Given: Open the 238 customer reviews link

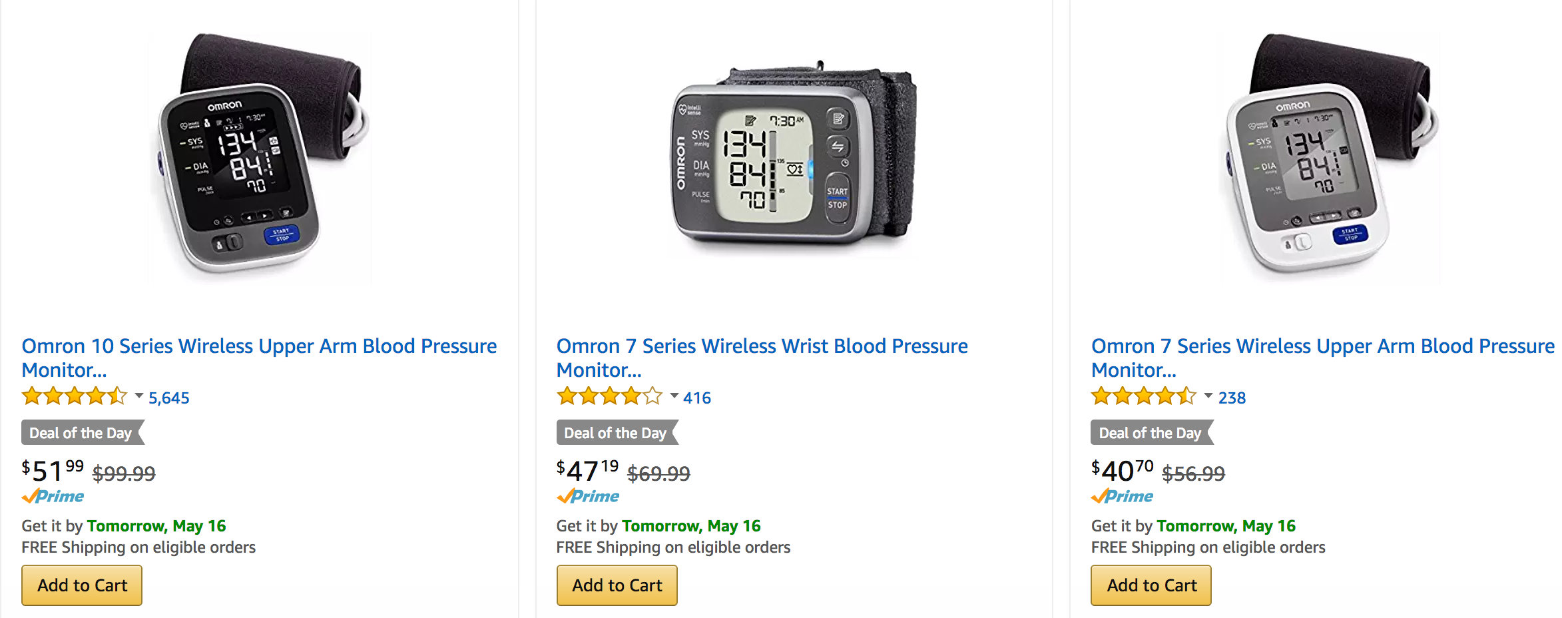Looking at the screenshot, I should pos(1232,398).
